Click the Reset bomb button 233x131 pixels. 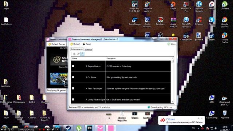click(87, 44)
